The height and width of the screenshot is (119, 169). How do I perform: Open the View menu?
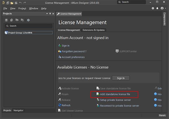(13, 8)
